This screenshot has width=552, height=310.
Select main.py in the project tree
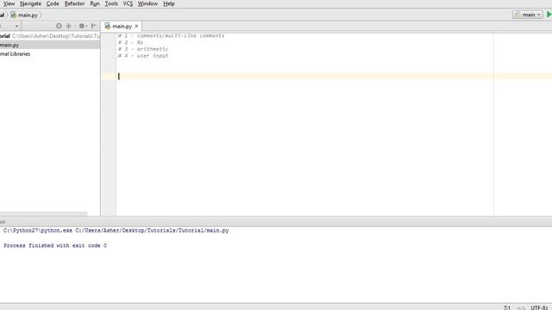[x=50, y=45]
